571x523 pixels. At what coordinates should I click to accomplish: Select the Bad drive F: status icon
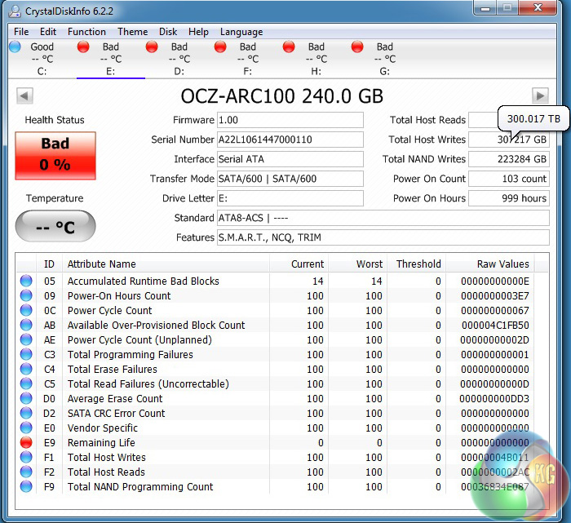[220, 47]
